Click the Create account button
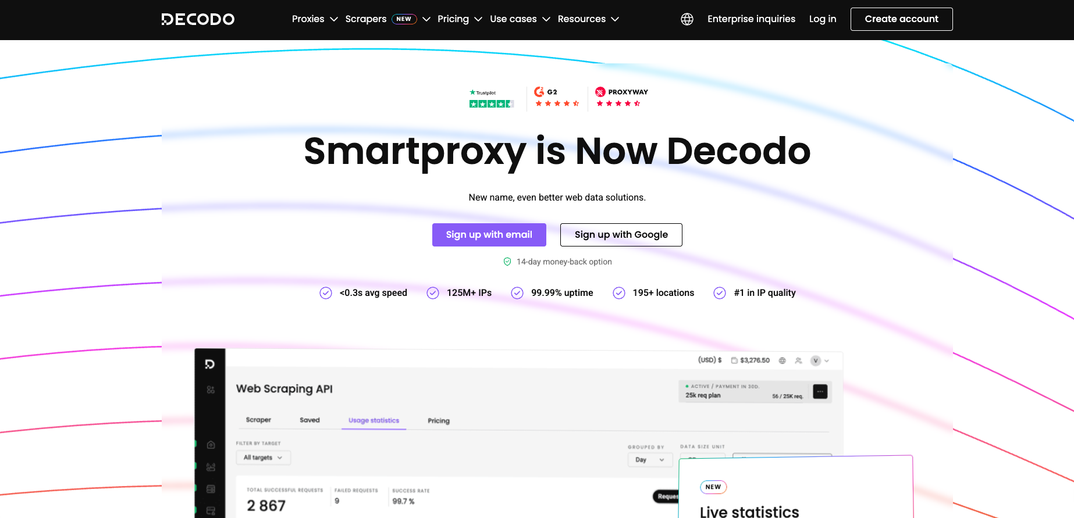The width and height of the screenshot is (1074, 518). coord(901,19)
